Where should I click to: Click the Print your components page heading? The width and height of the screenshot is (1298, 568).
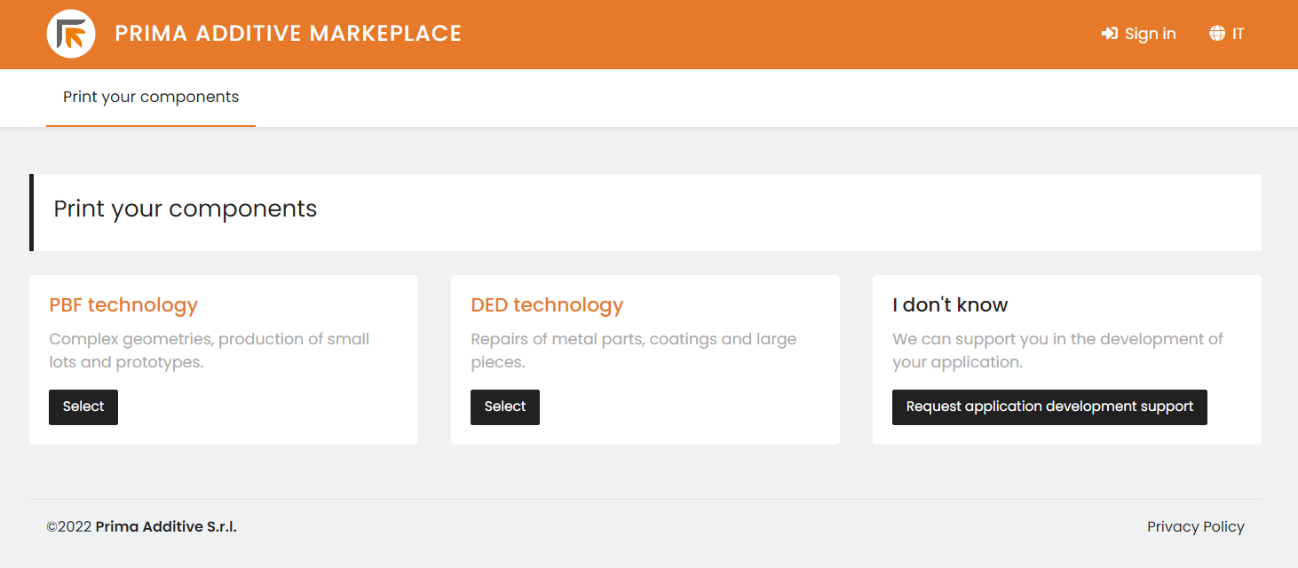tap(185, 209)
